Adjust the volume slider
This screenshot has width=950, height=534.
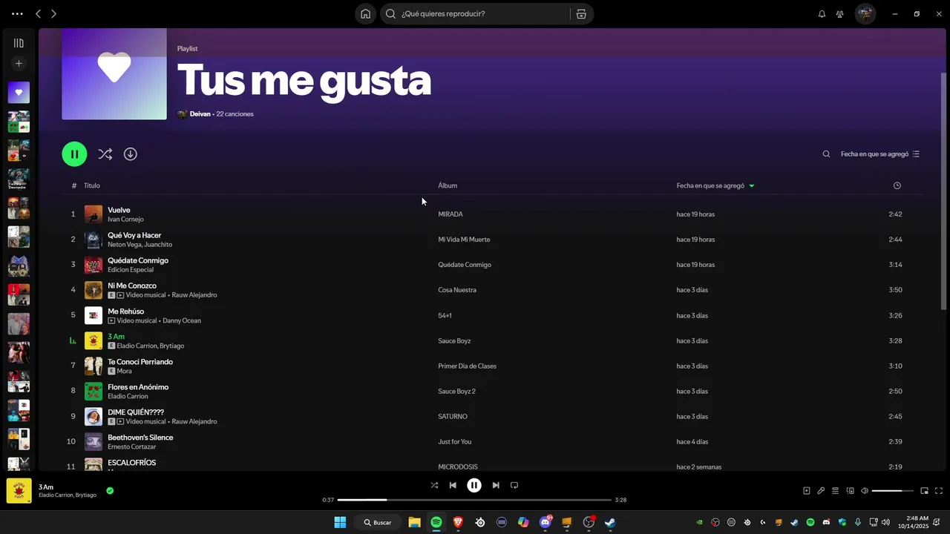[x=892, y=491]
